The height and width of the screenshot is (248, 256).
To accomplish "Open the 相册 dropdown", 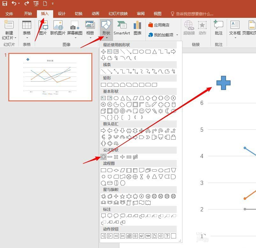I will pos(90,38).
